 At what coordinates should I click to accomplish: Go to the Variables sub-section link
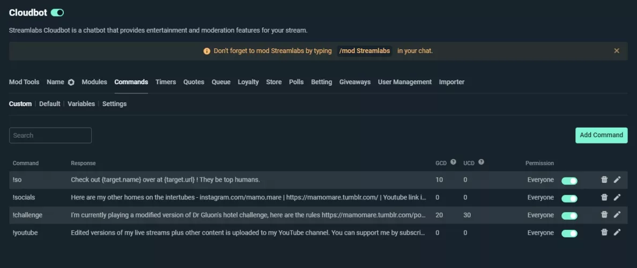click(x=82, y=104)
